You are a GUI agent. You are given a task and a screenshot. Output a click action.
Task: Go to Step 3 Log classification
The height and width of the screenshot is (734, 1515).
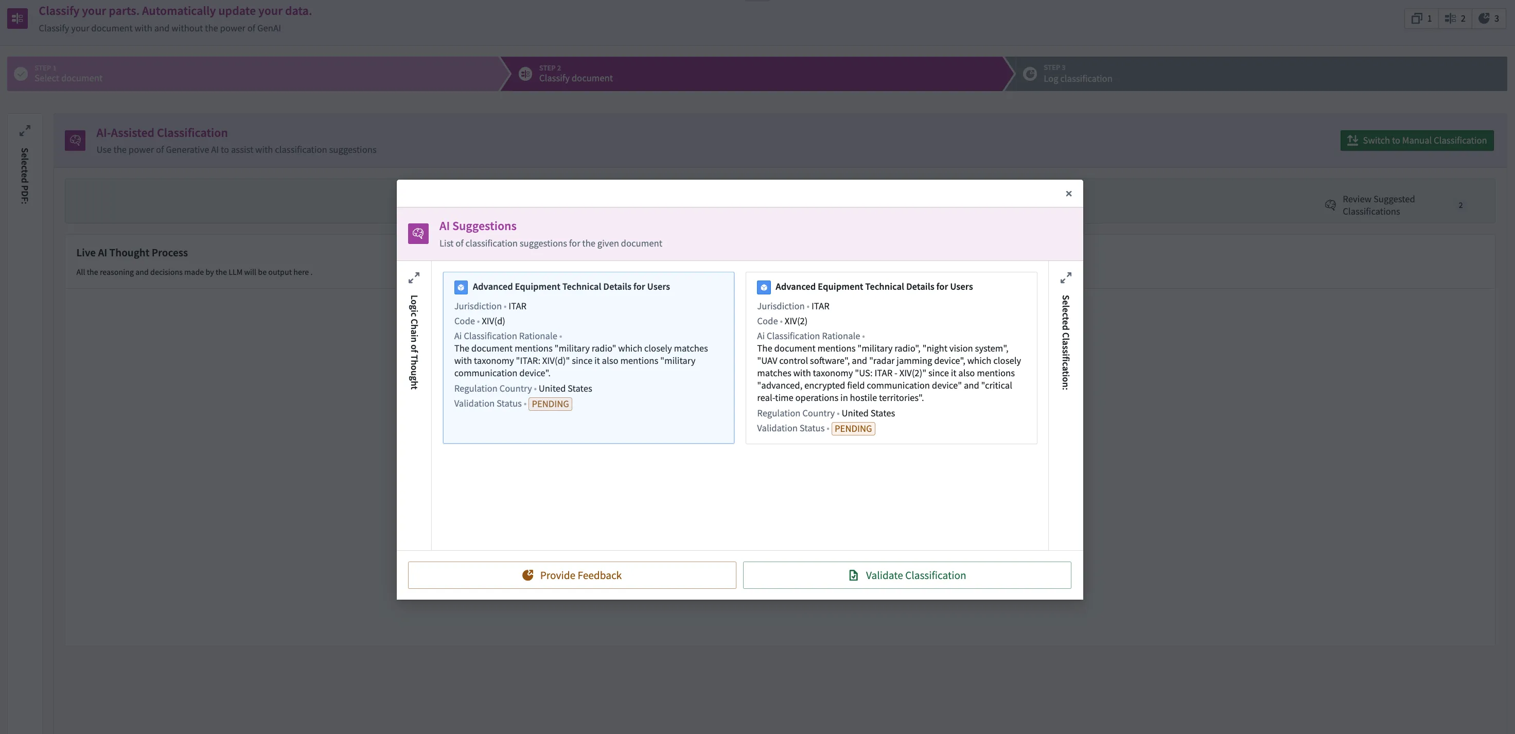[1078, 74]
